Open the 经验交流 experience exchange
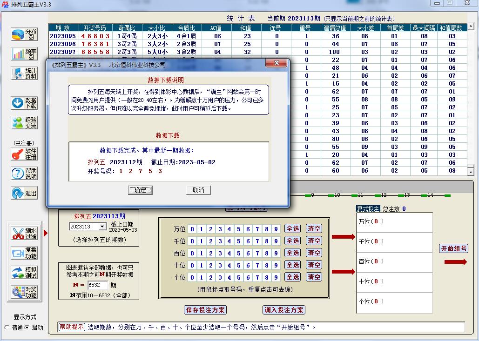 (23, 122)
